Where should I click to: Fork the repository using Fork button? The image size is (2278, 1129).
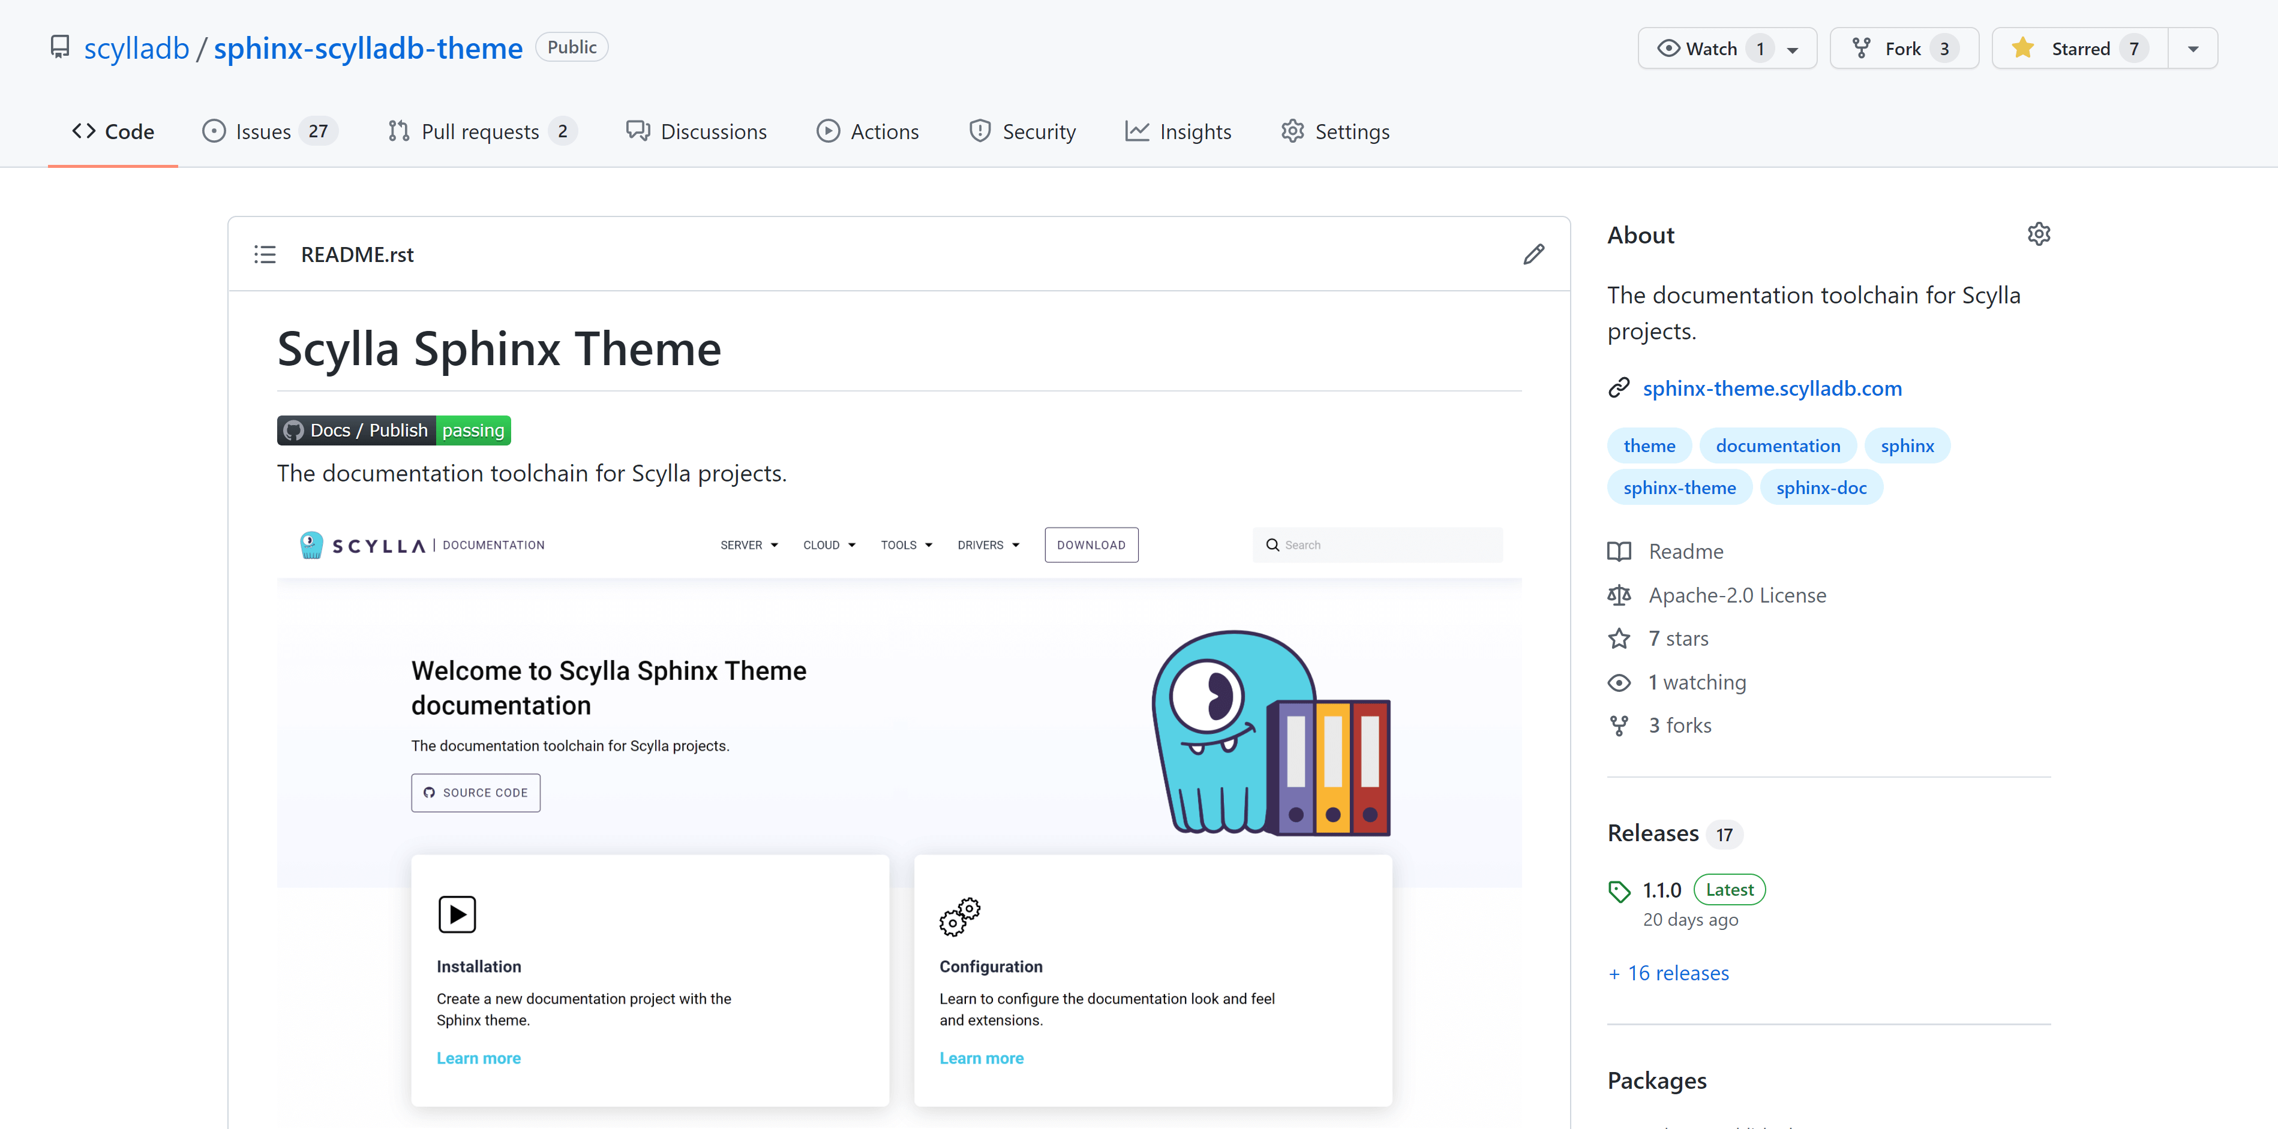(1904, 49)
